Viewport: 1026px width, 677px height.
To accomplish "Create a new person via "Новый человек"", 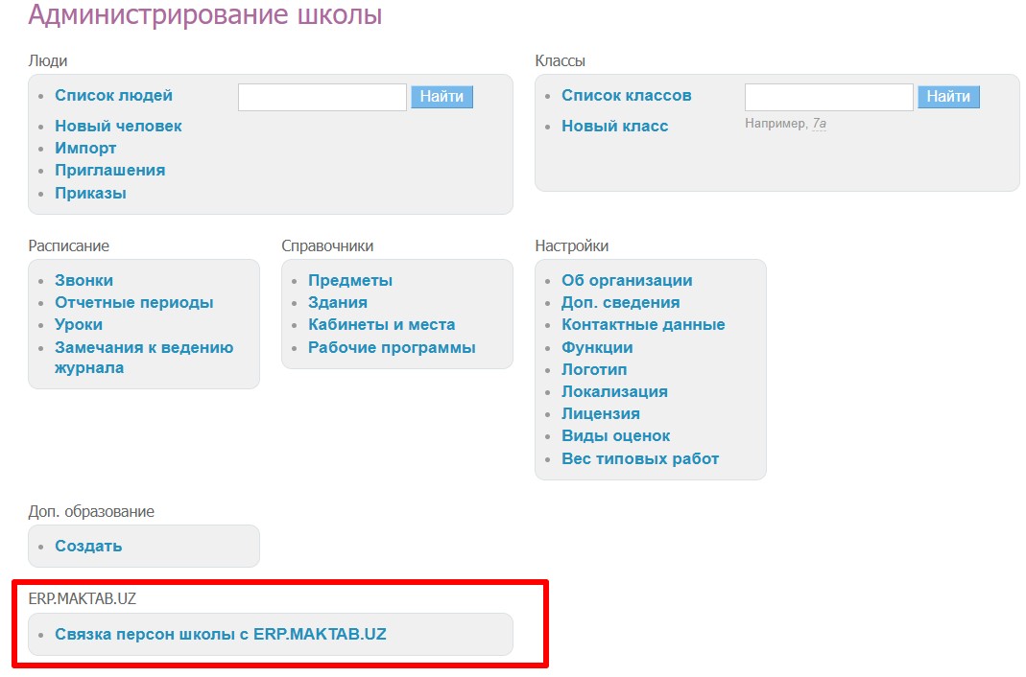I will 118,126.
